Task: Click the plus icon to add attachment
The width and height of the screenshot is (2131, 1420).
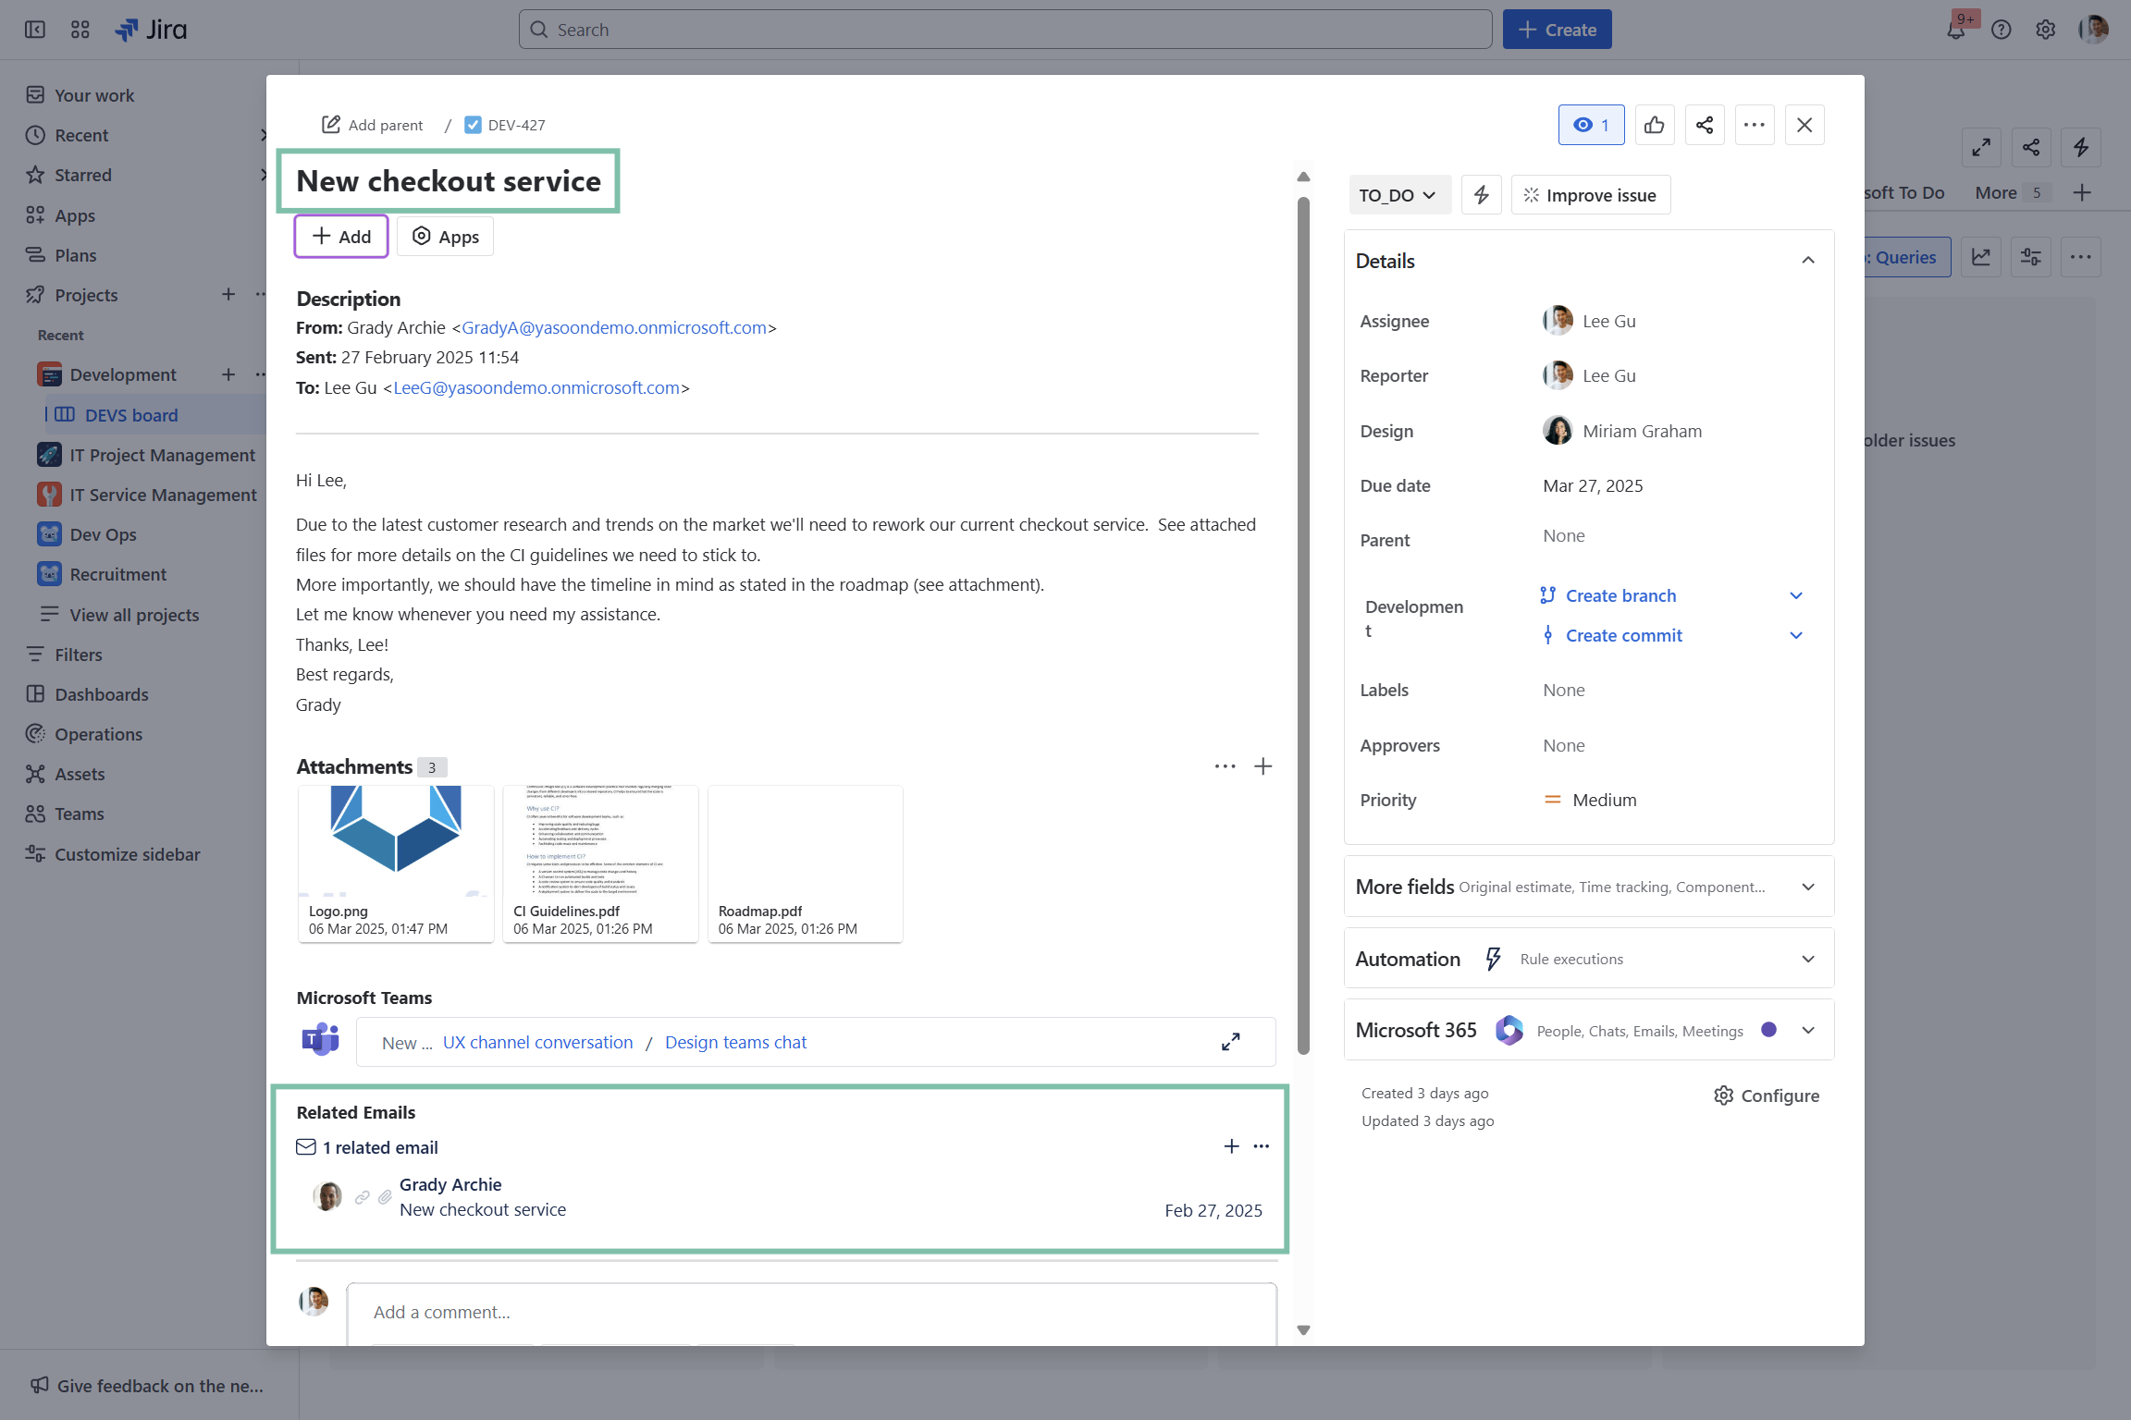Action: (x=1263, y=766)
